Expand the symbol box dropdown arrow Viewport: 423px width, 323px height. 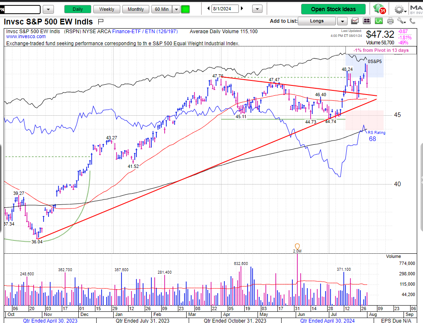point(48,10)
